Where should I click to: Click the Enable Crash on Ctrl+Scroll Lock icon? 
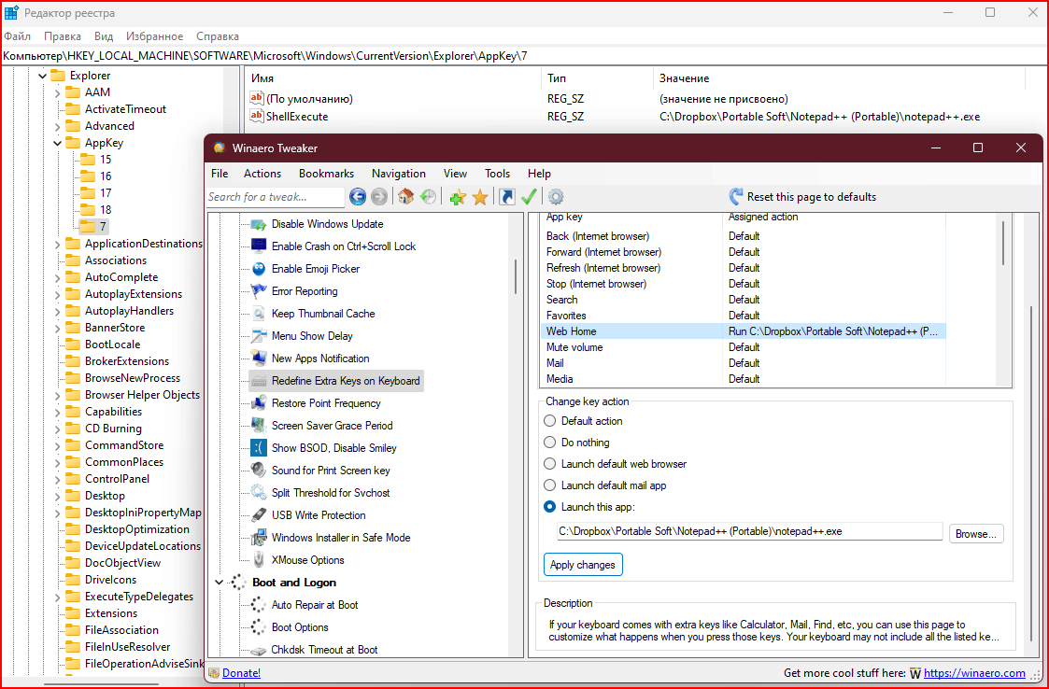pyautogui.click(x=259, y=246)
